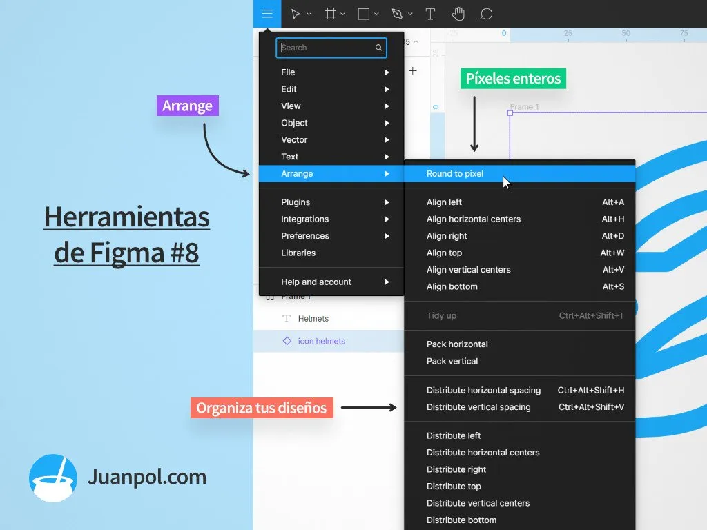Open Help and account submenu
Screen dimensions: 707x530
click(331, 282)
